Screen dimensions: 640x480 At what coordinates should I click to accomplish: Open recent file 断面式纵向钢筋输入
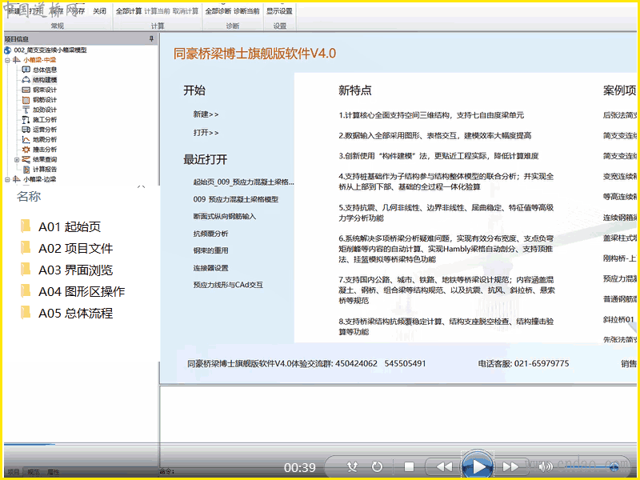point(225,216)
